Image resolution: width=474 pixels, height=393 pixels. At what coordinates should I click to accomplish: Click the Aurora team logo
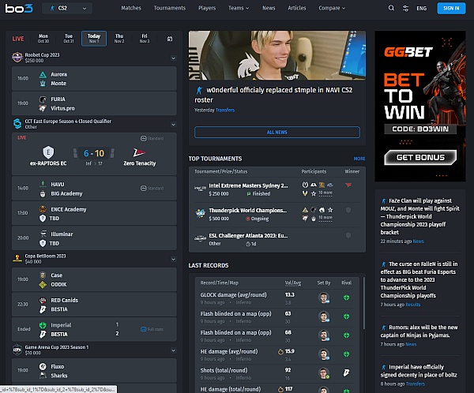point(43,74)
